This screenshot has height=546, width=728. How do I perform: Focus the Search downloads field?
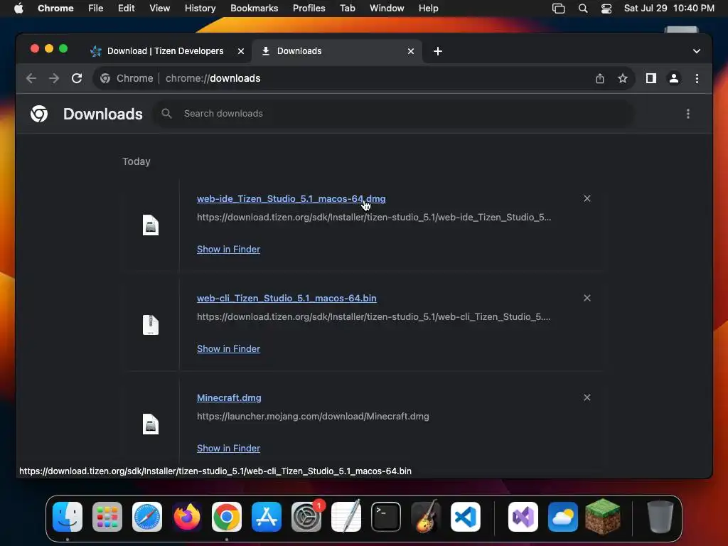(394, 113)
